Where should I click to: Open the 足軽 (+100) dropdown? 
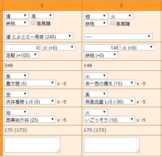point(22,55)
